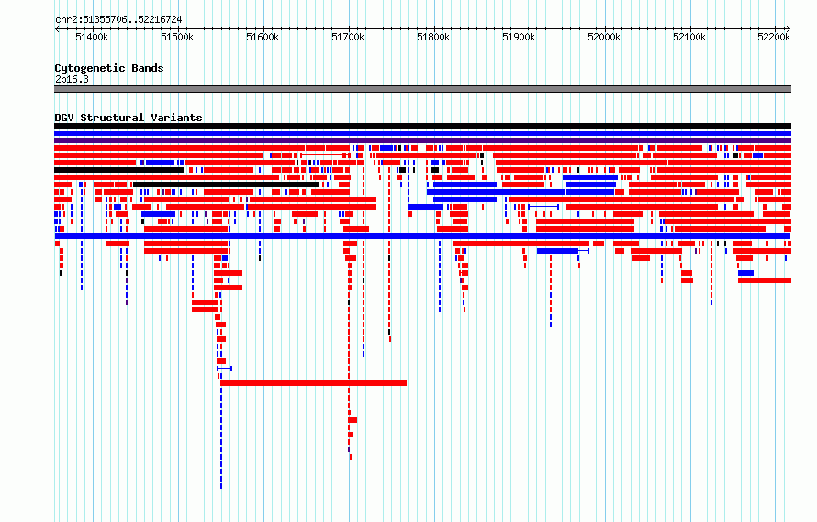
Task: Select the full-width blue variant mid-track
Action: pos(422,236)
